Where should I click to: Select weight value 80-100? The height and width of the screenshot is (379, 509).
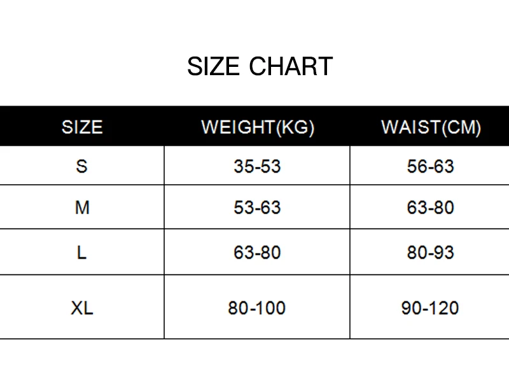(x=257, y=308)
